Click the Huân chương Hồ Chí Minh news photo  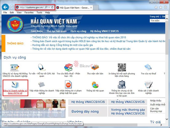(x=33, y=108)
